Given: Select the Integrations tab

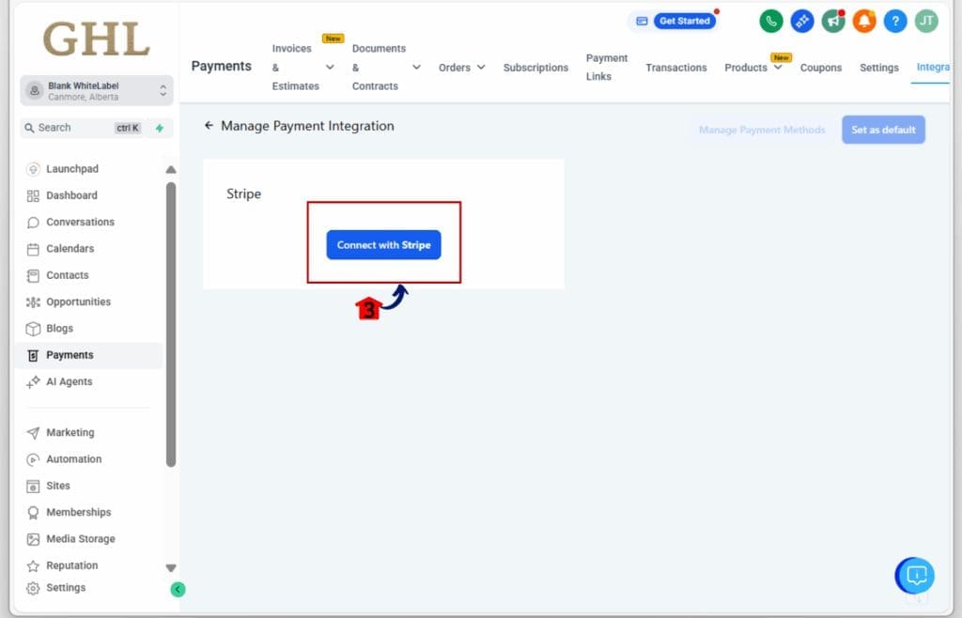Looking at the screenshot, I should (933, 67).
